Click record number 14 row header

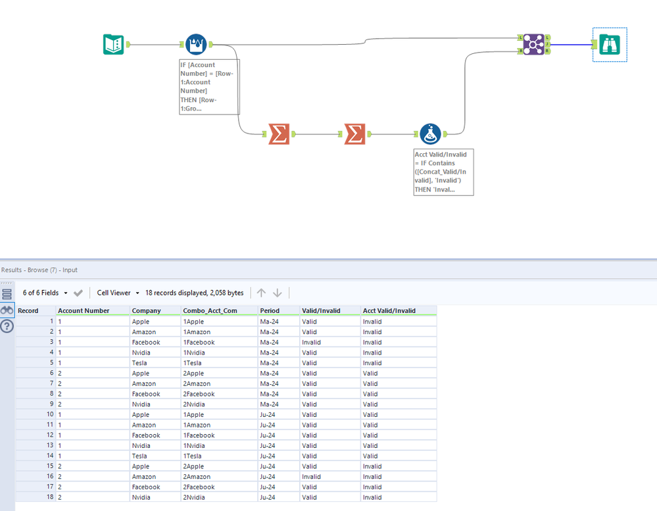tap(36, 456)
